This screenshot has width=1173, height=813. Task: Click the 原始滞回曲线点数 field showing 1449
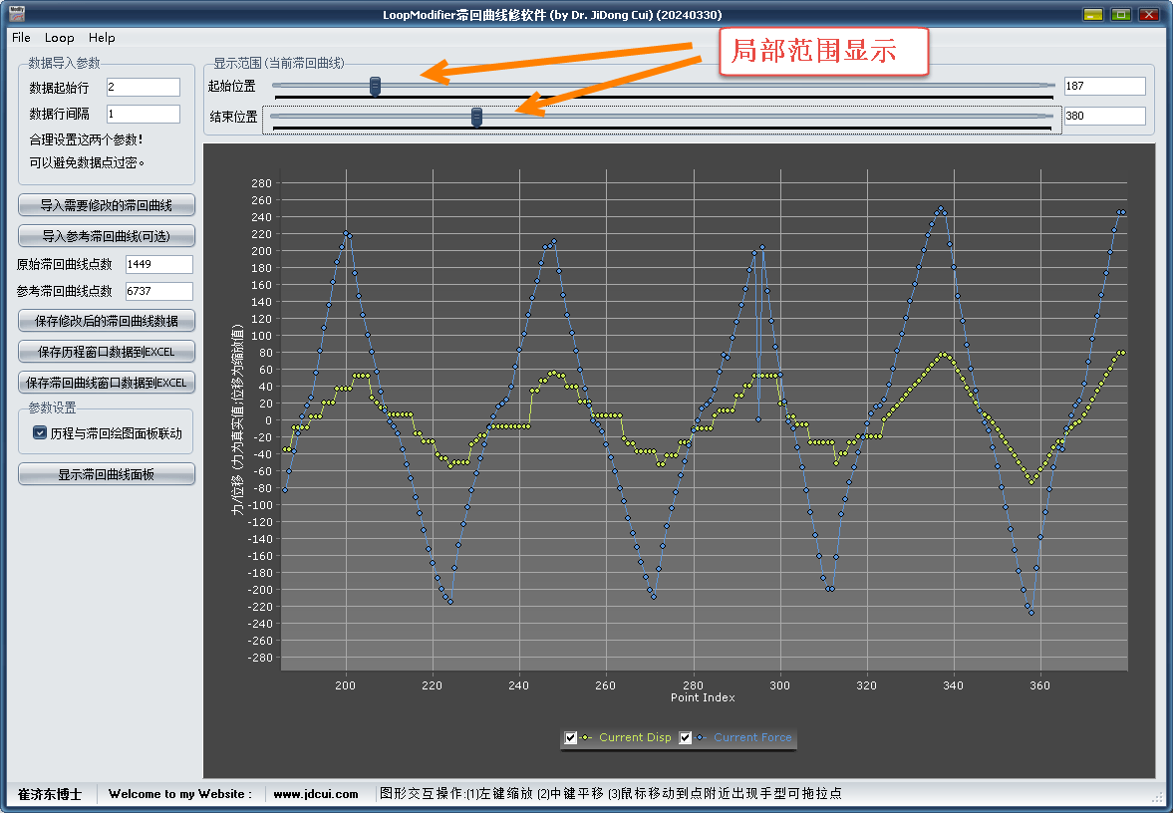(158, 264)
